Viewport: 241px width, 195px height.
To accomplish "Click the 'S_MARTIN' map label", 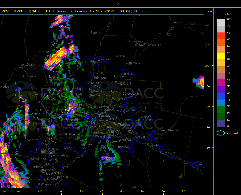I will coord(111,119).
